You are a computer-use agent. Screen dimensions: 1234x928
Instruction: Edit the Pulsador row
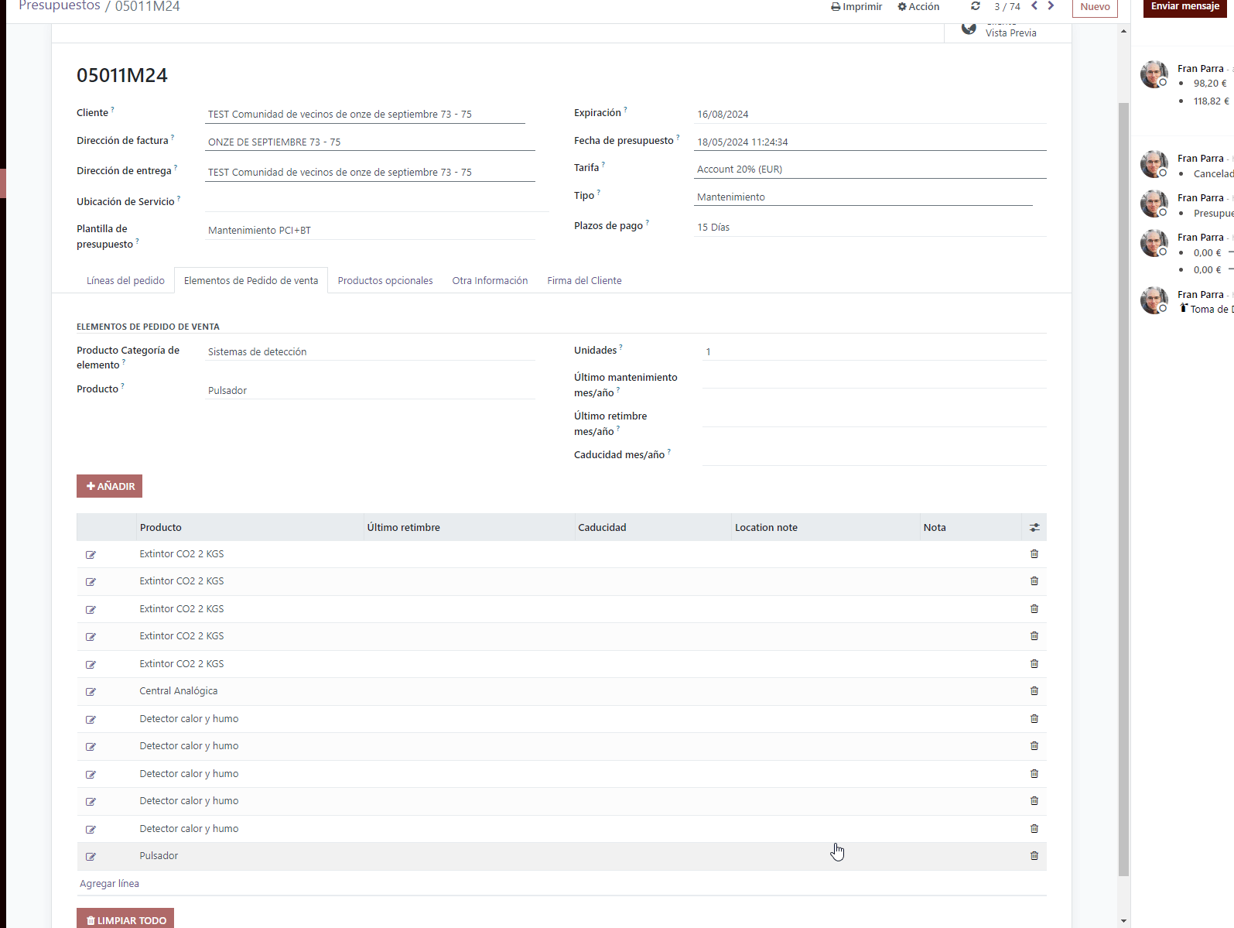[91, 857]
